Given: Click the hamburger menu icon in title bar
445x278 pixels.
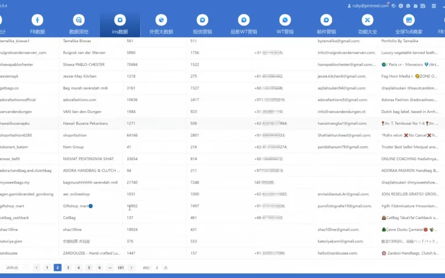Looking at the screenshot, I should 433,6.
